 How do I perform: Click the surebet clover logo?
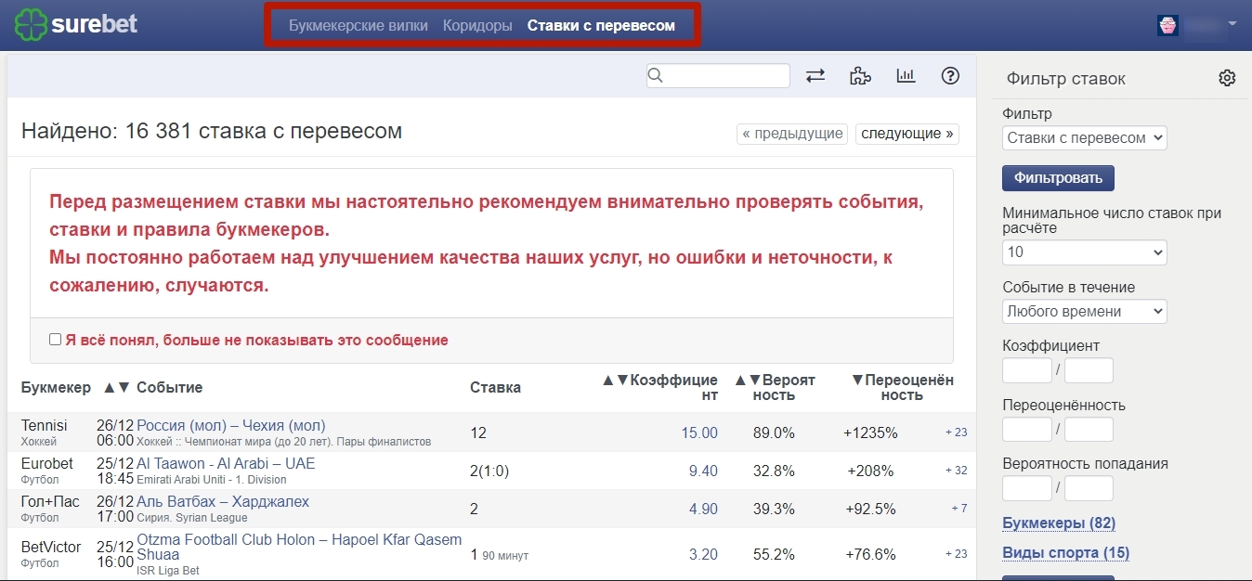point(31,24)
